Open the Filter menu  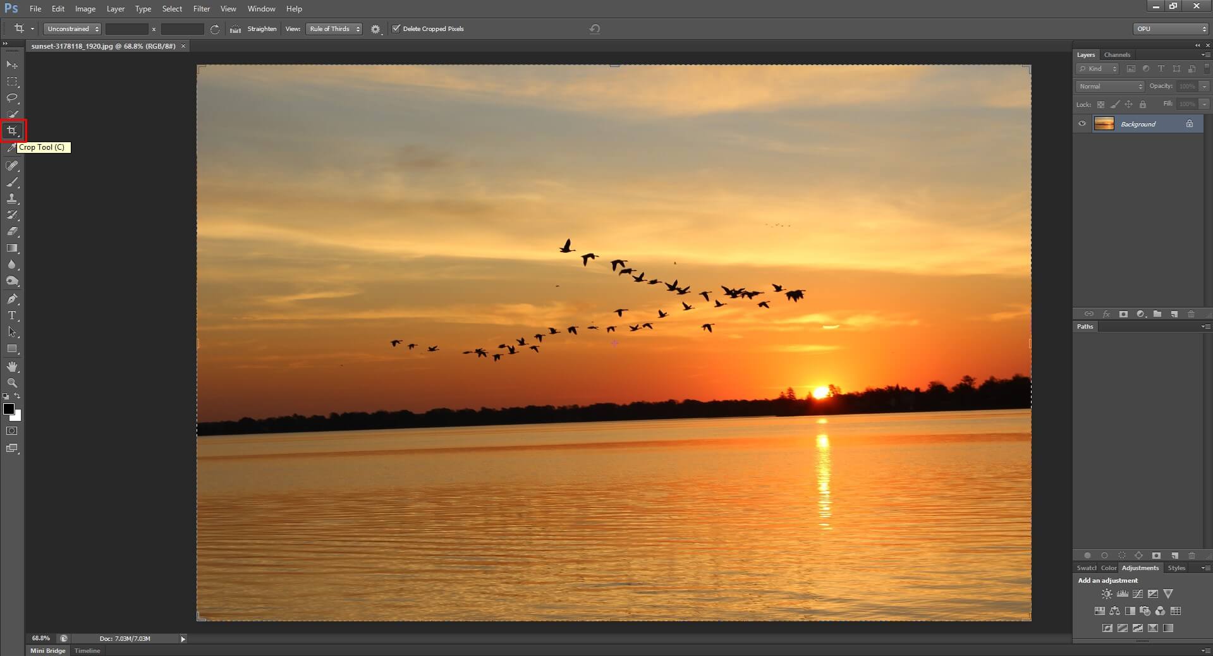coord(201,8)
